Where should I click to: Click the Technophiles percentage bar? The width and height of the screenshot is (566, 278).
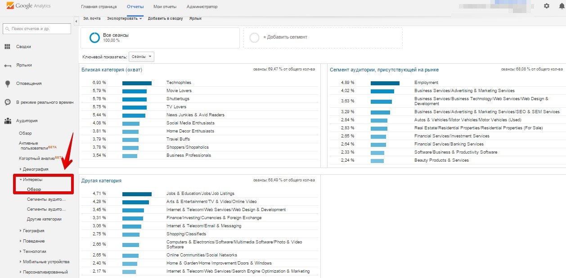(136, 83)
